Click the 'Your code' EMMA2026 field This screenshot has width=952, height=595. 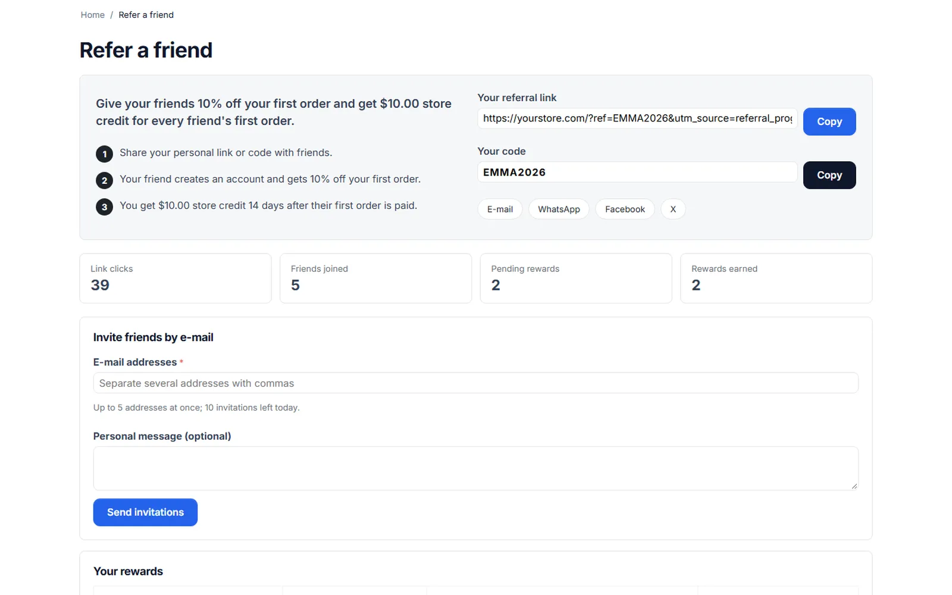pyautogui.click(x=637, y=172)
